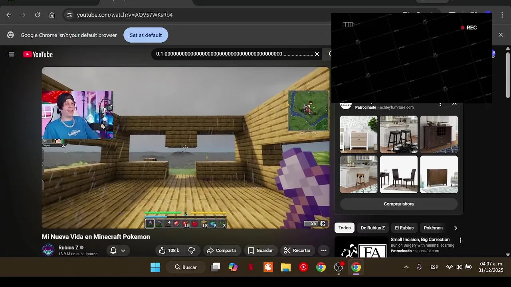Go to the YouTube home logo
Image resolution: width=511 pixels, height=287 pixels.
38,54
